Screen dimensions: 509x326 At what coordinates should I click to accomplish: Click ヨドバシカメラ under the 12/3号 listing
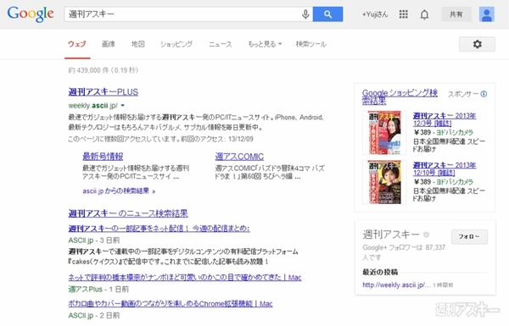click(x=455, y=133)
